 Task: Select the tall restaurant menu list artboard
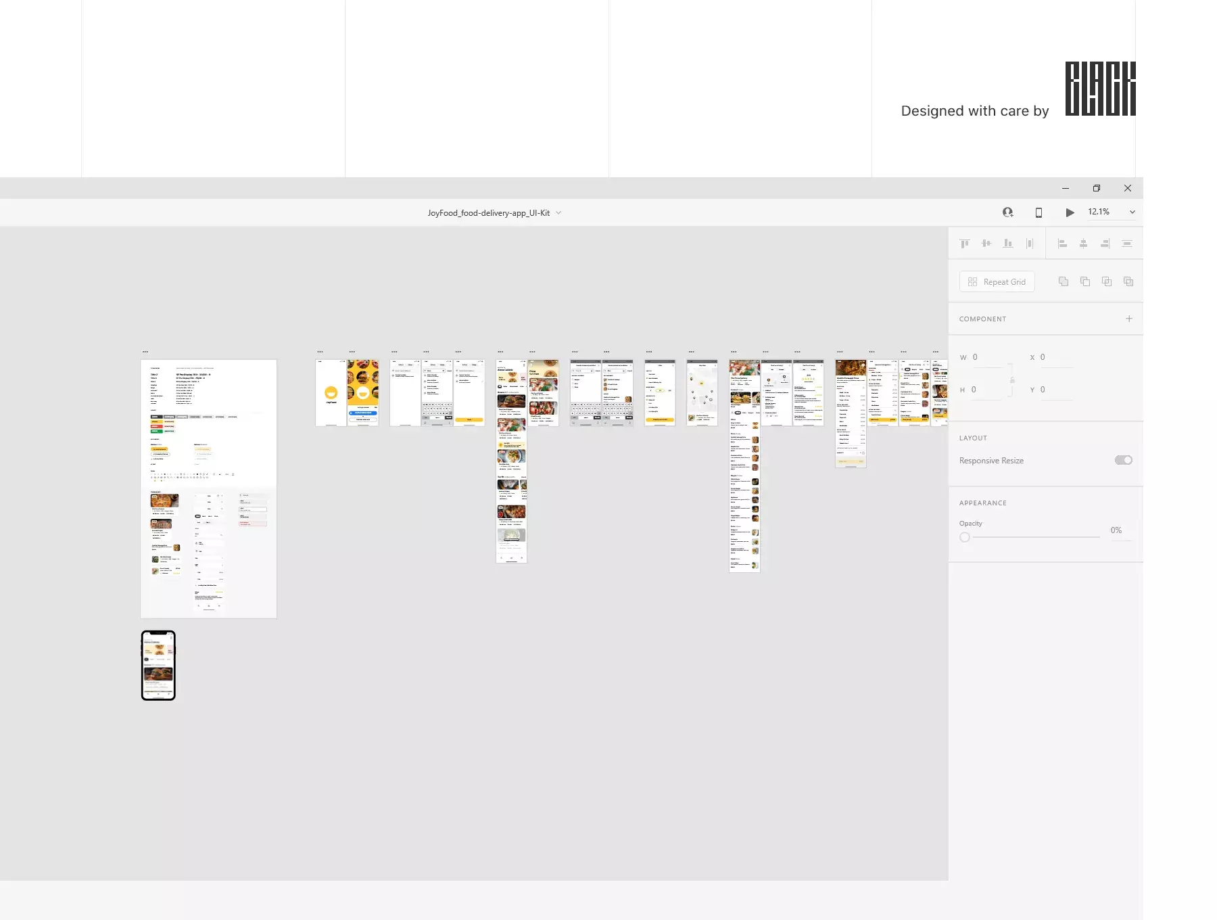(744, 466)
